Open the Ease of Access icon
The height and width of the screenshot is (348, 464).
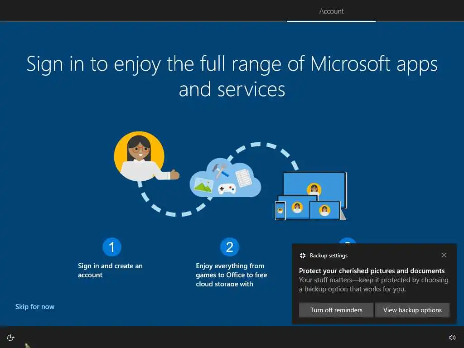click(x=11, y=338)
